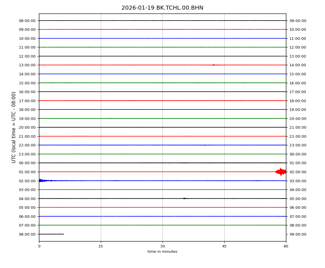Click the left-axis 17:00:00 time label
This screenshot has width=325, height=268.
[x=27, y=101]
